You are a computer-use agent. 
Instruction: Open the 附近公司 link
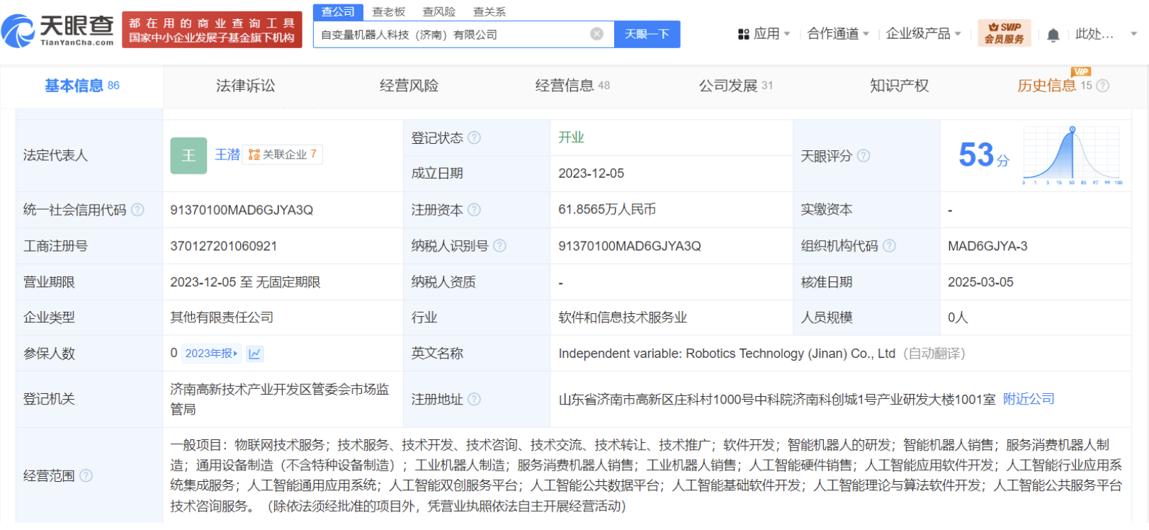[1029, 399]
